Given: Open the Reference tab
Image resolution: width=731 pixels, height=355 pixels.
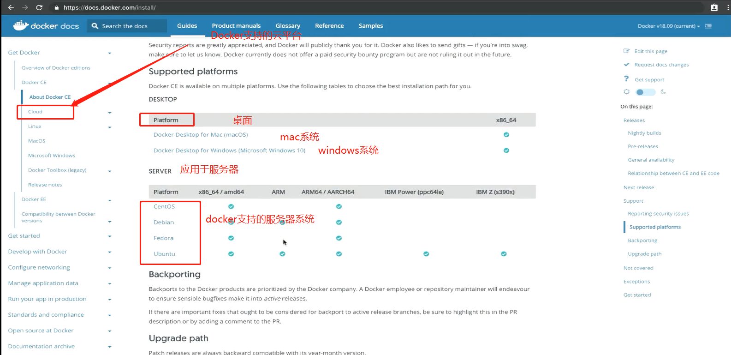Looking at the screenshot, I should tap(329, 26).
